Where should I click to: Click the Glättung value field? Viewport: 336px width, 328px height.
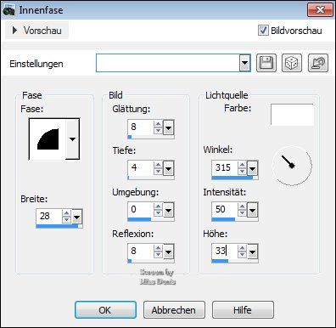(141, 127)
